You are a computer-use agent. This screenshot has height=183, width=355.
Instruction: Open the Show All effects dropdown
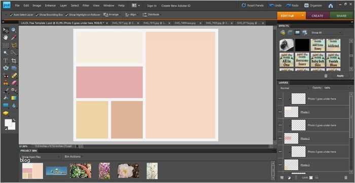point(326,33)
